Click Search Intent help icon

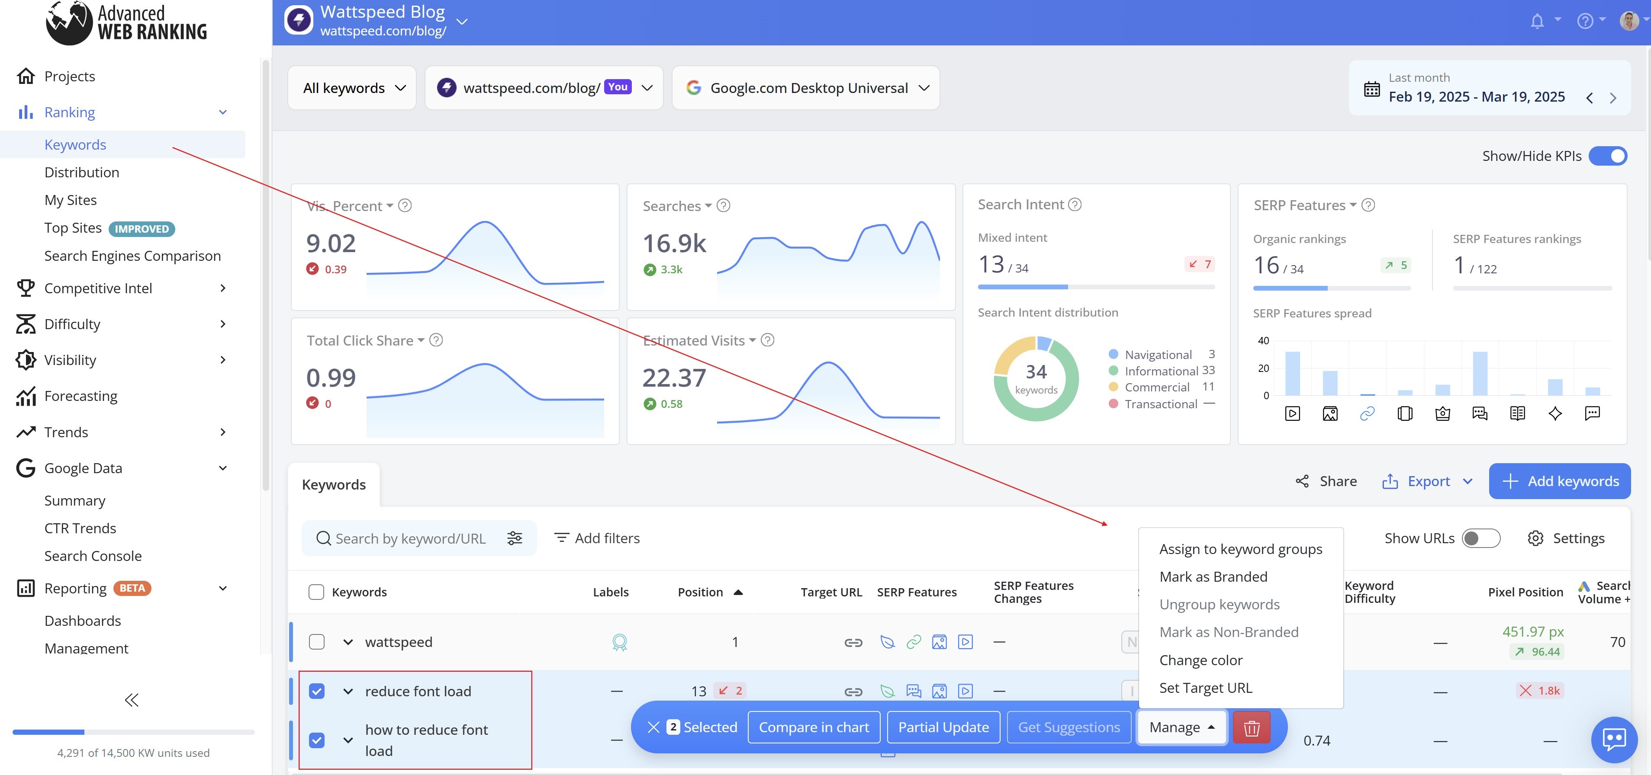click(1075, 204)
